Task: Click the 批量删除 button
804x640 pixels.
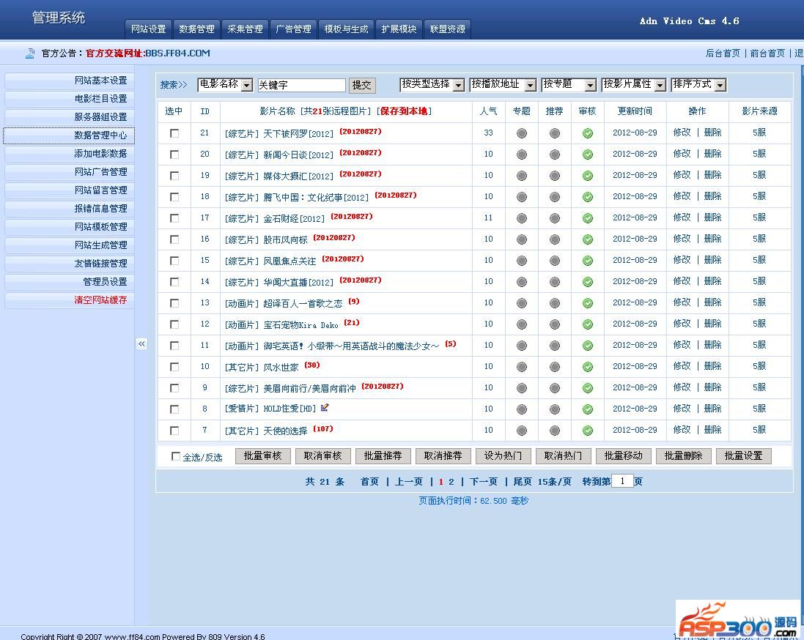Action: [x=684, y=456]
